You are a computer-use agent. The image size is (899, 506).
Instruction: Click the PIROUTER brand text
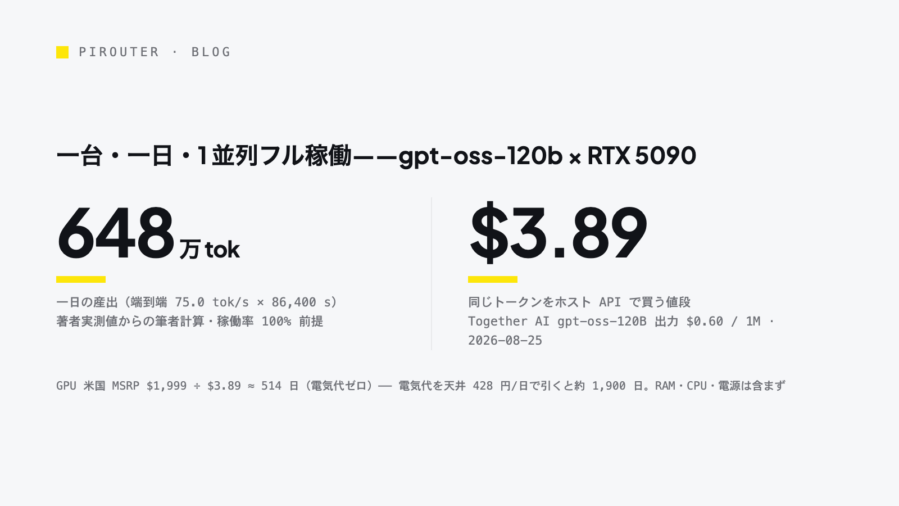pos(119,52)
